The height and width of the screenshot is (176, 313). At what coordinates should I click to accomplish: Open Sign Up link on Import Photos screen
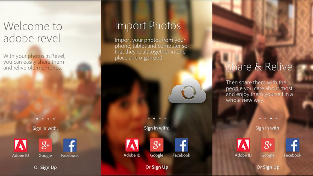160,167
